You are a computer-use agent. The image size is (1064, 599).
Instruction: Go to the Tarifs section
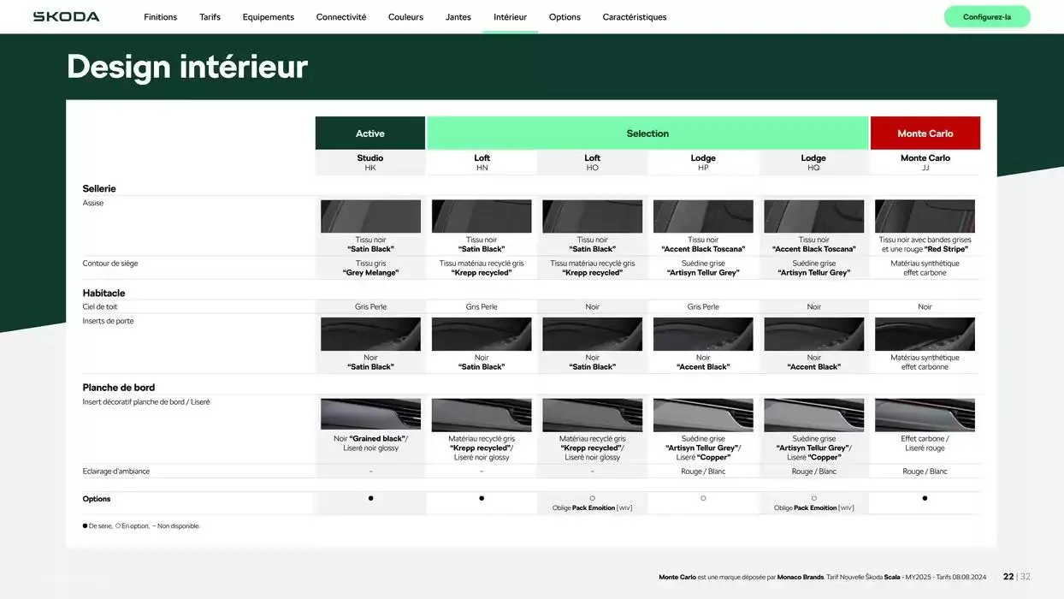tap(210, 17)
